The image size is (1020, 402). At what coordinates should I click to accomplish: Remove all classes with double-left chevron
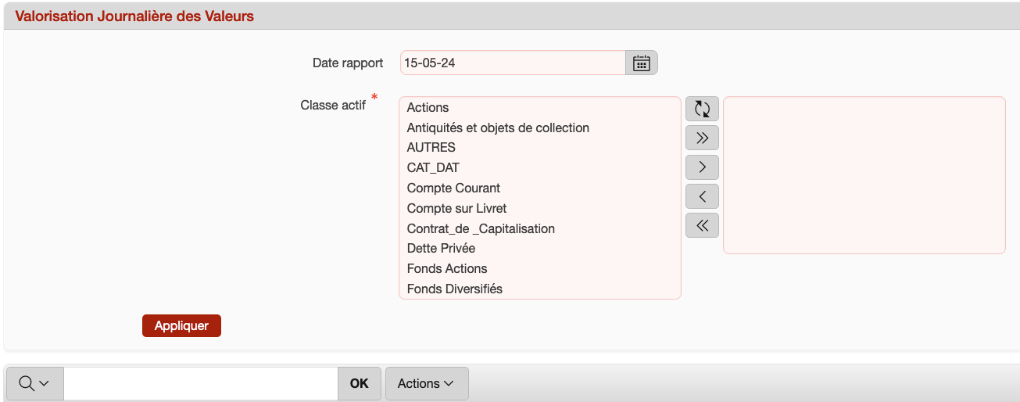pos(702,225)
